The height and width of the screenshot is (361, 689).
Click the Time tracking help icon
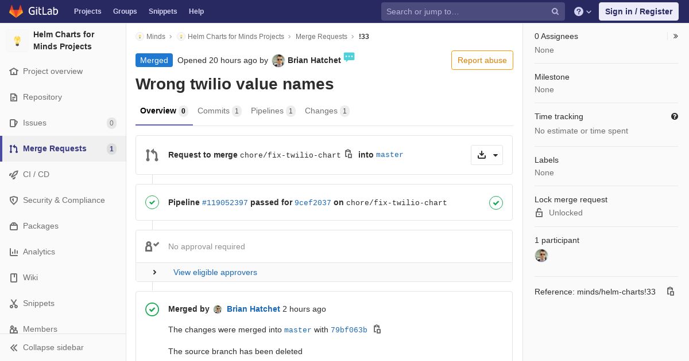point(675,116)
